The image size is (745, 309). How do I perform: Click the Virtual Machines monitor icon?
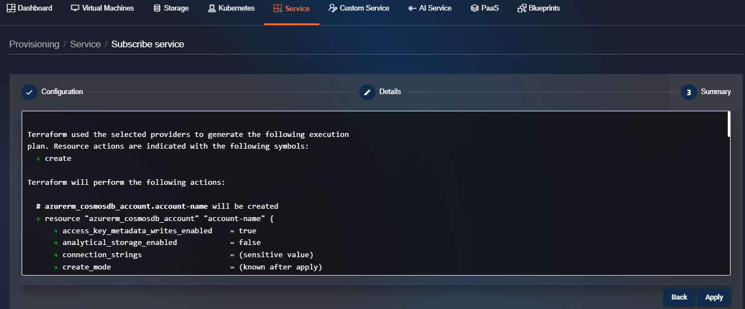coord(75,8)
